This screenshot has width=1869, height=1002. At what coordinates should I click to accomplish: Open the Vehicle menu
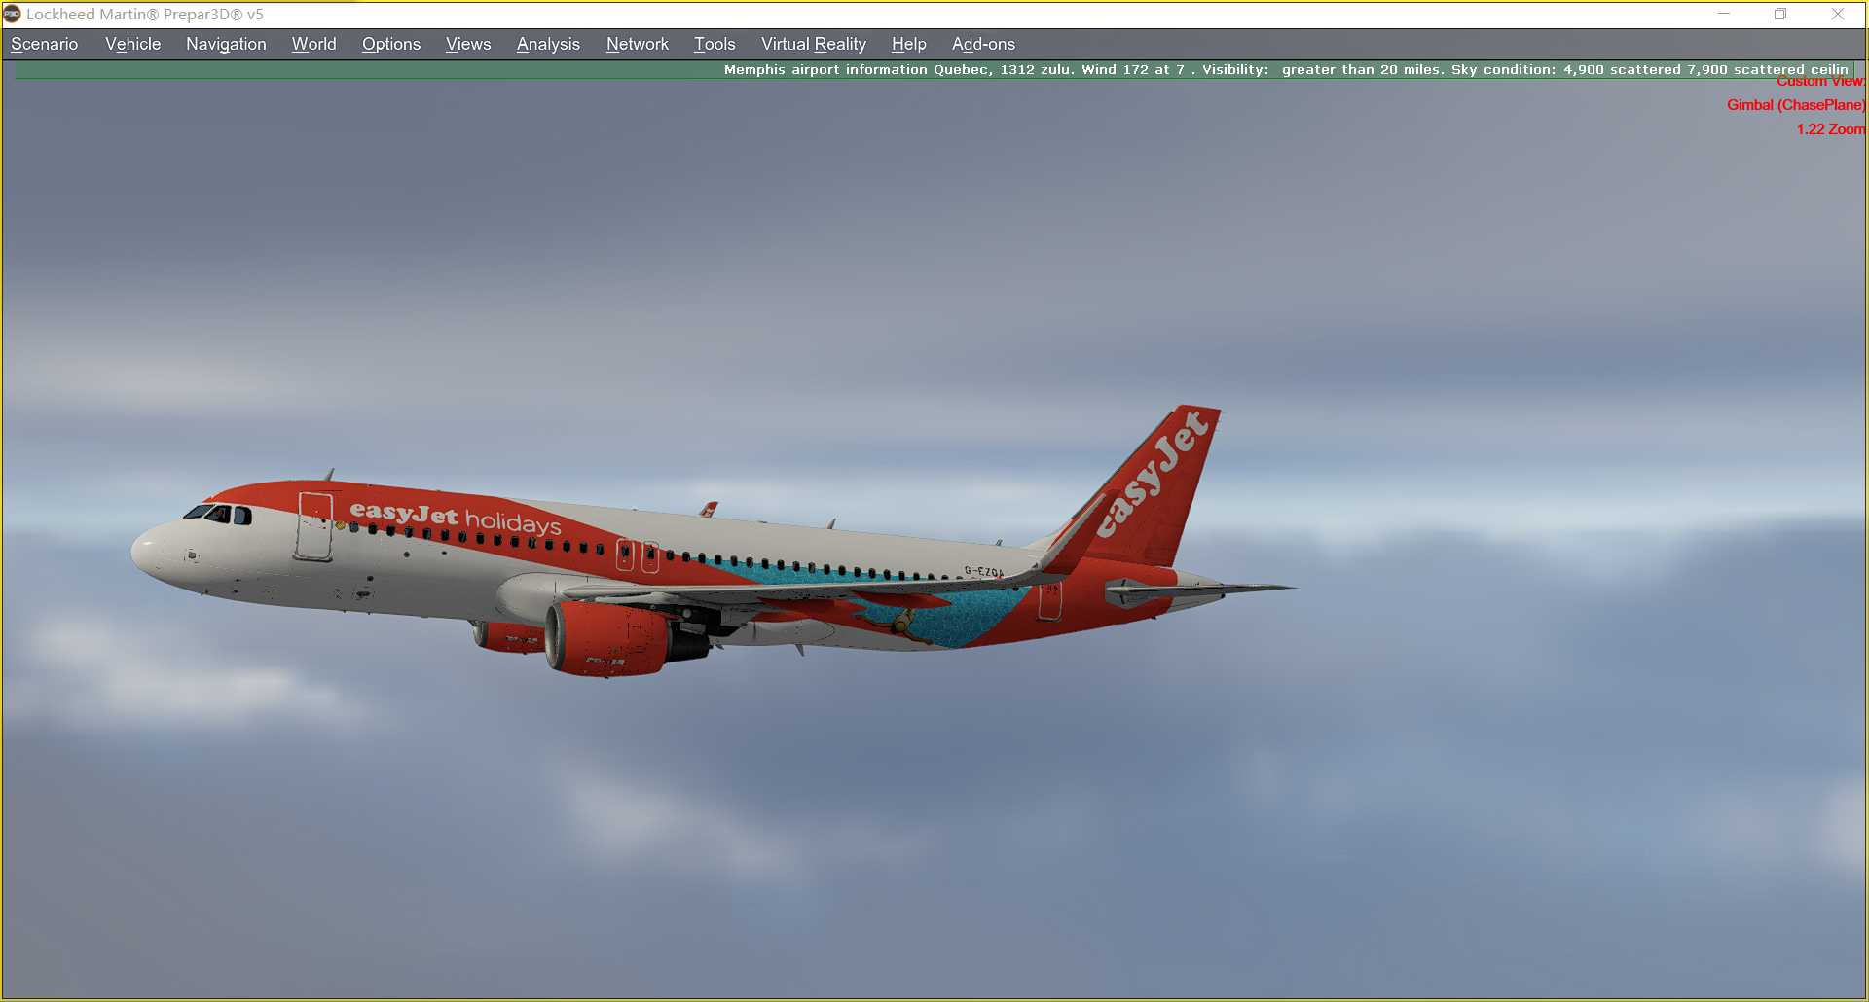[132, 44]
